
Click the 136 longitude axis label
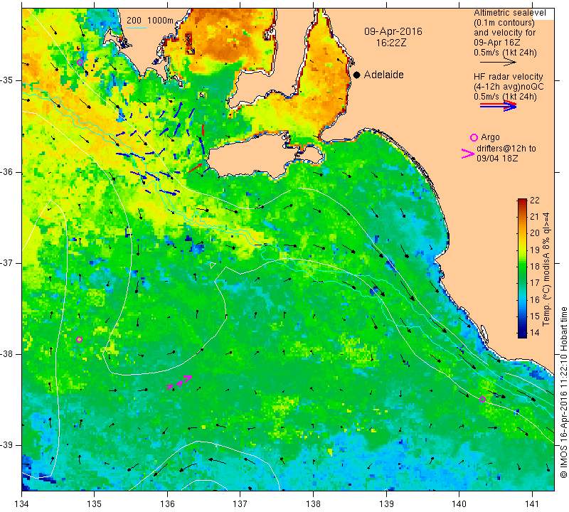[x=167, y=503]
